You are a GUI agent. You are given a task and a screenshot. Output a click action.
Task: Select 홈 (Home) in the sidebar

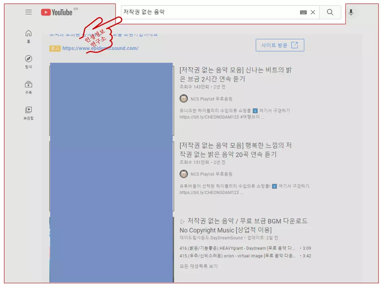(28, 35)
